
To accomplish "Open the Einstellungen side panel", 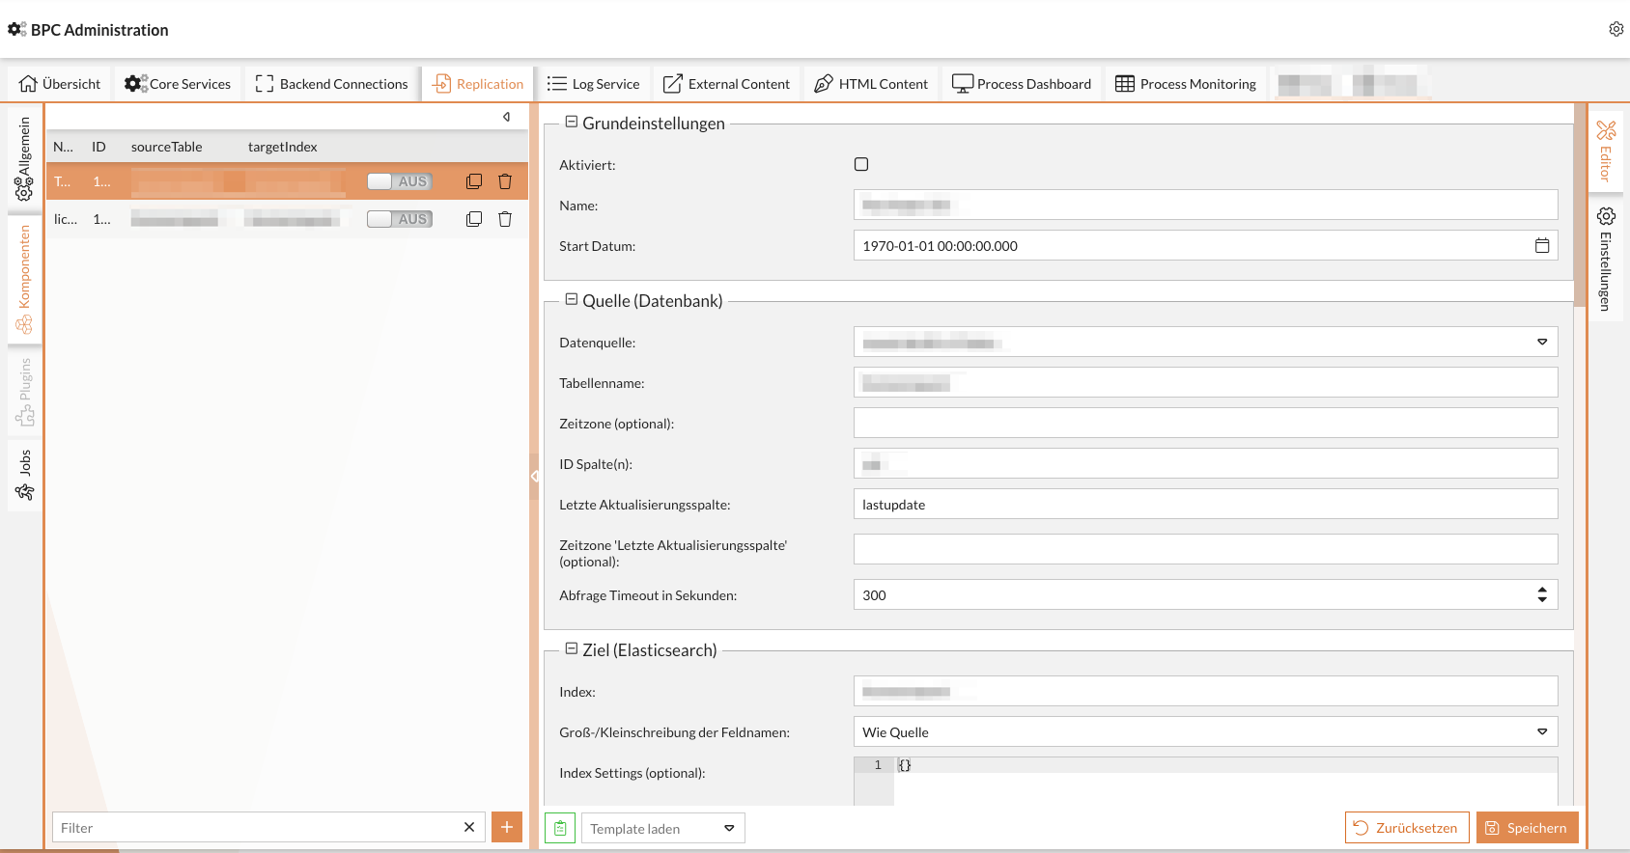I will [1606, 259].
